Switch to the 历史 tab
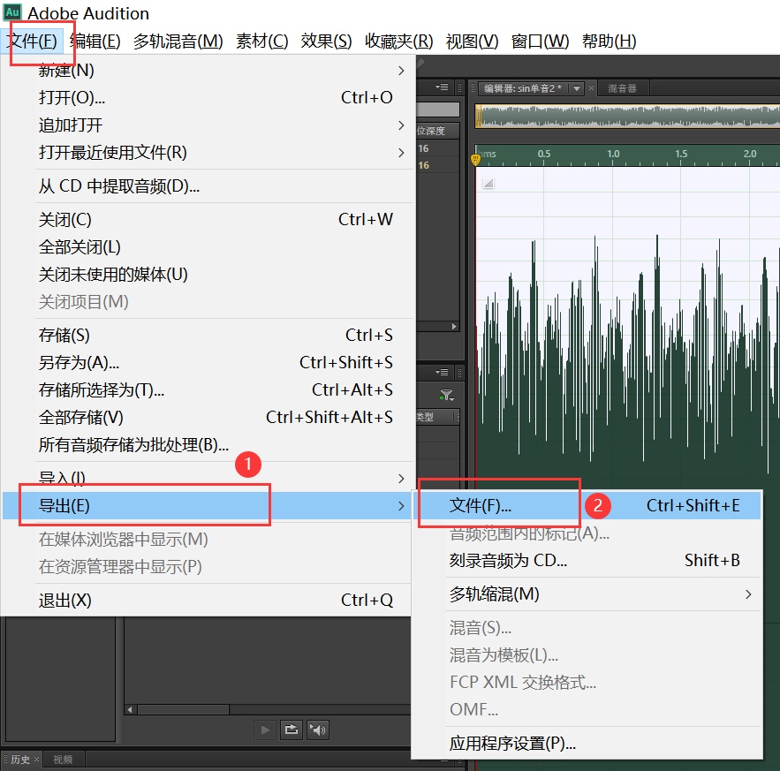The image size is (780, 771). tap(20, 760)
